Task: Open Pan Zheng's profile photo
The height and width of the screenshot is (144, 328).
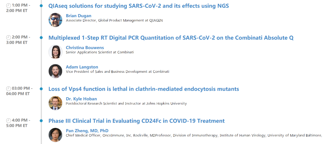Action: tap(55, 135)
